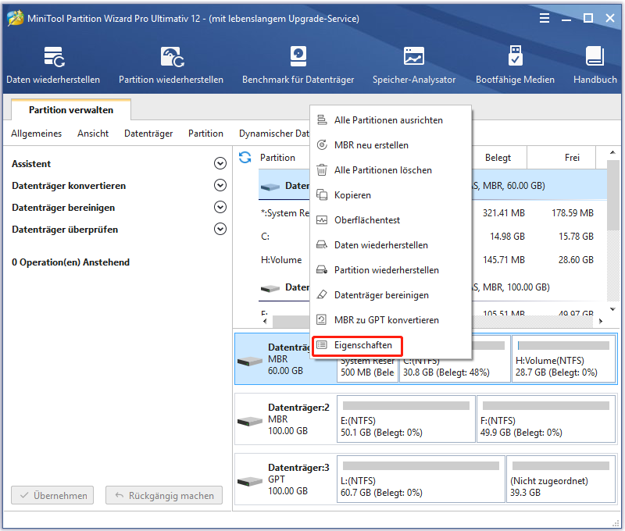Viewport: 625px width, 531px height.
Task: Select the E:(NTFS) 50.1 GB partition block
Action: [405, 419]
